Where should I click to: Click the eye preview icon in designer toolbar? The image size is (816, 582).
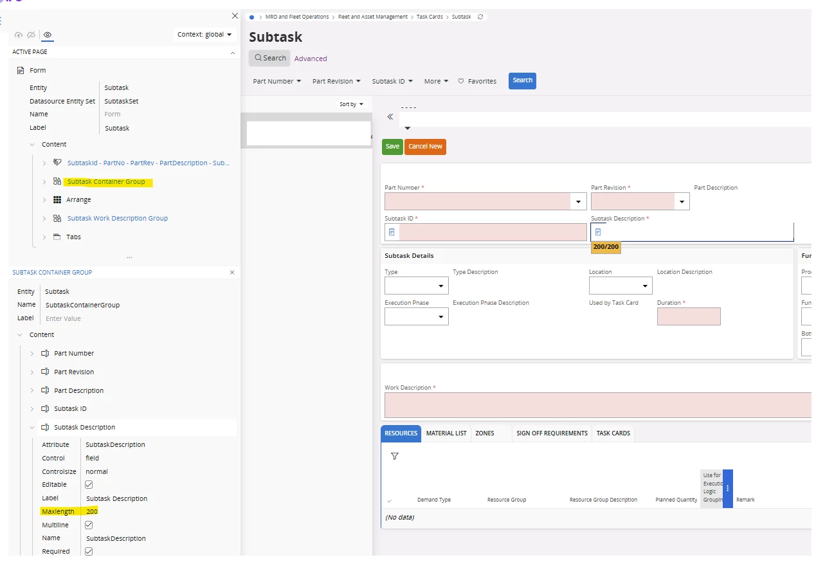[48, 35]
